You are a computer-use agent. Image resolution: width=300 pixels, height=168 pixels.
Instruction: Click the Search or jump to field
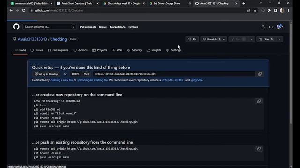tap(49, 27)
